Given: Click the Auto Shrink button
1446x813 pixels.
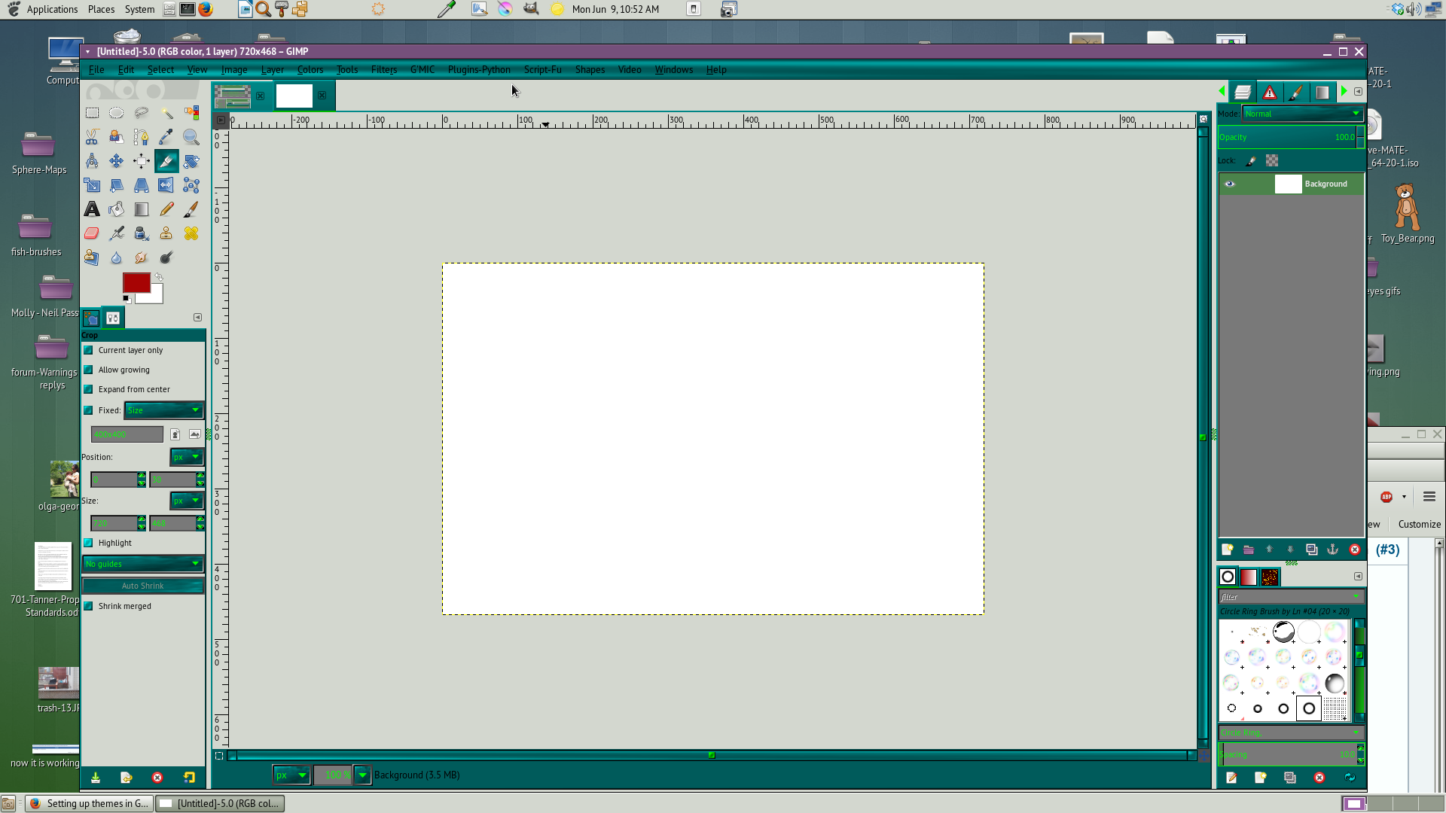Looking at the screenshot, I should tap(143, 586).
